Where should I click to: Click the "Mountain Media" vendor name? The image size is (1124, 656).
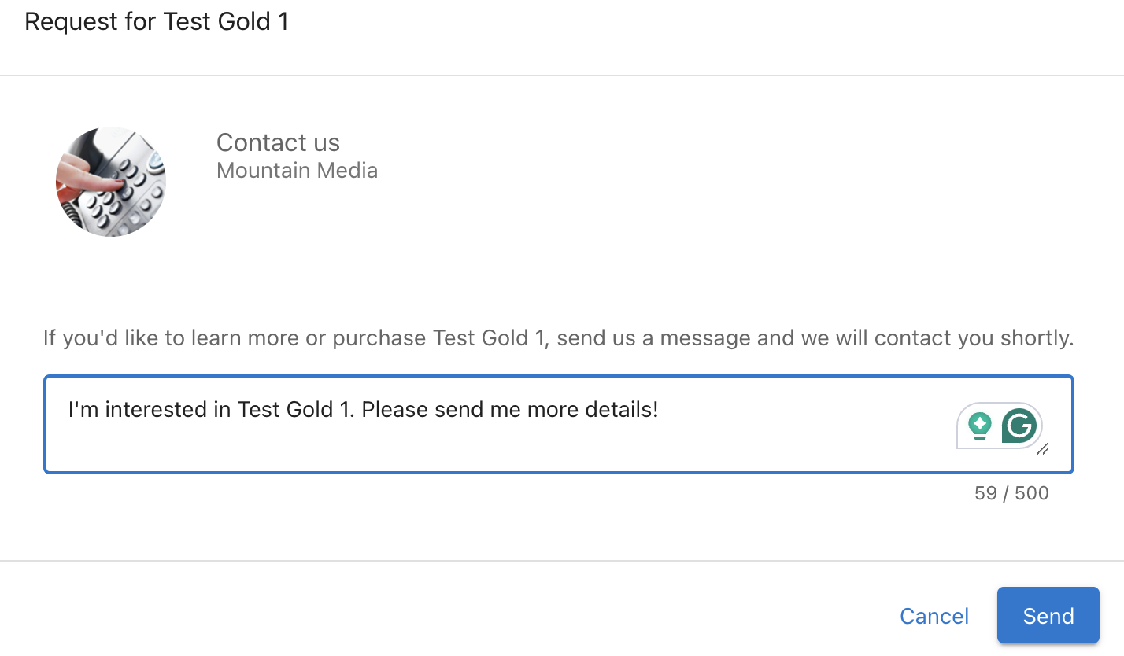point(297,170)
